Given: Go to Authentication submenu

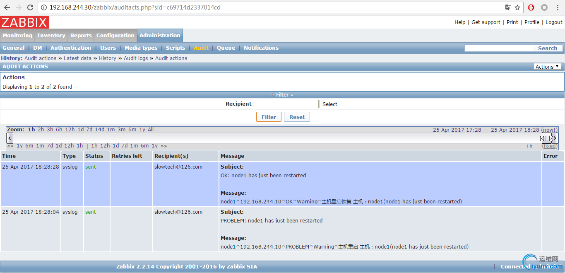Looking at the screenshot, I should pyautogui.click(x=71, y=48).
